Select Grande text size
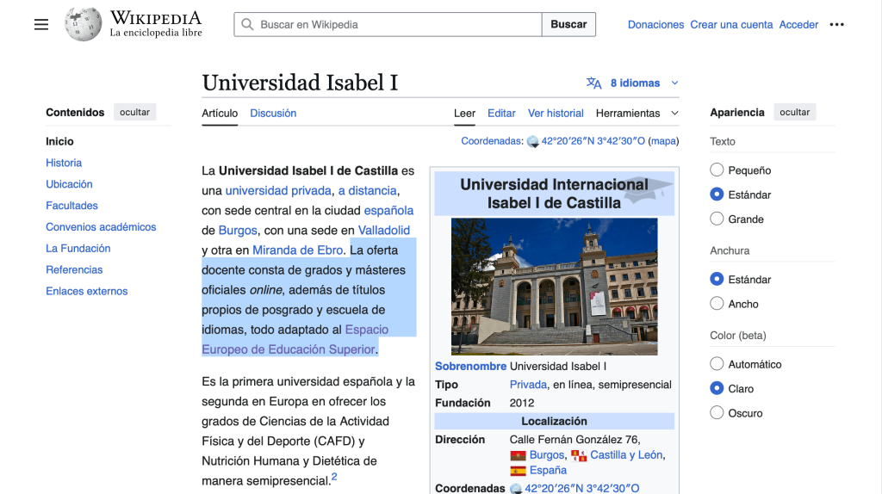The width and height of the screenshot is (882, 494). (717, 219)
